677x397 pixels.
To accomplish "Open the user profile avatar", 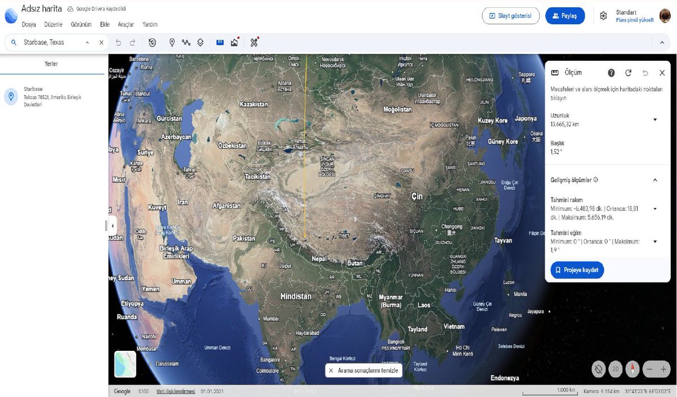I will point(665,16).
